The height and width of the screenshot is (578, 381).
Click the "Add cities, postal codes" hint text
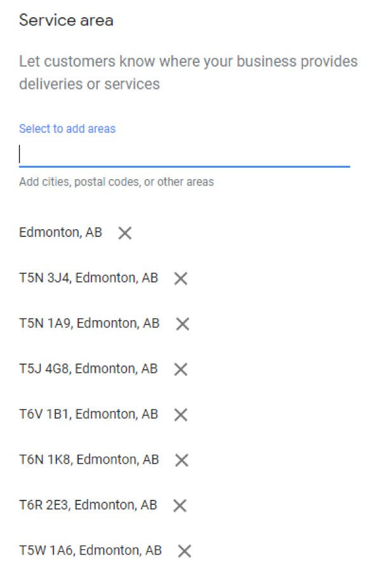click(116, 182)
